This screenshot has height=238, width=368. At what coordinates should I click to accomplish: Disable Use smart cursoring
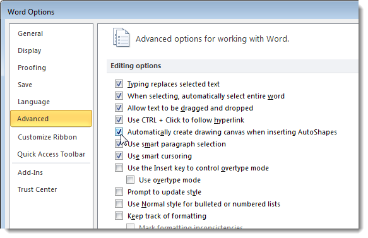click(x=119, y=155)
